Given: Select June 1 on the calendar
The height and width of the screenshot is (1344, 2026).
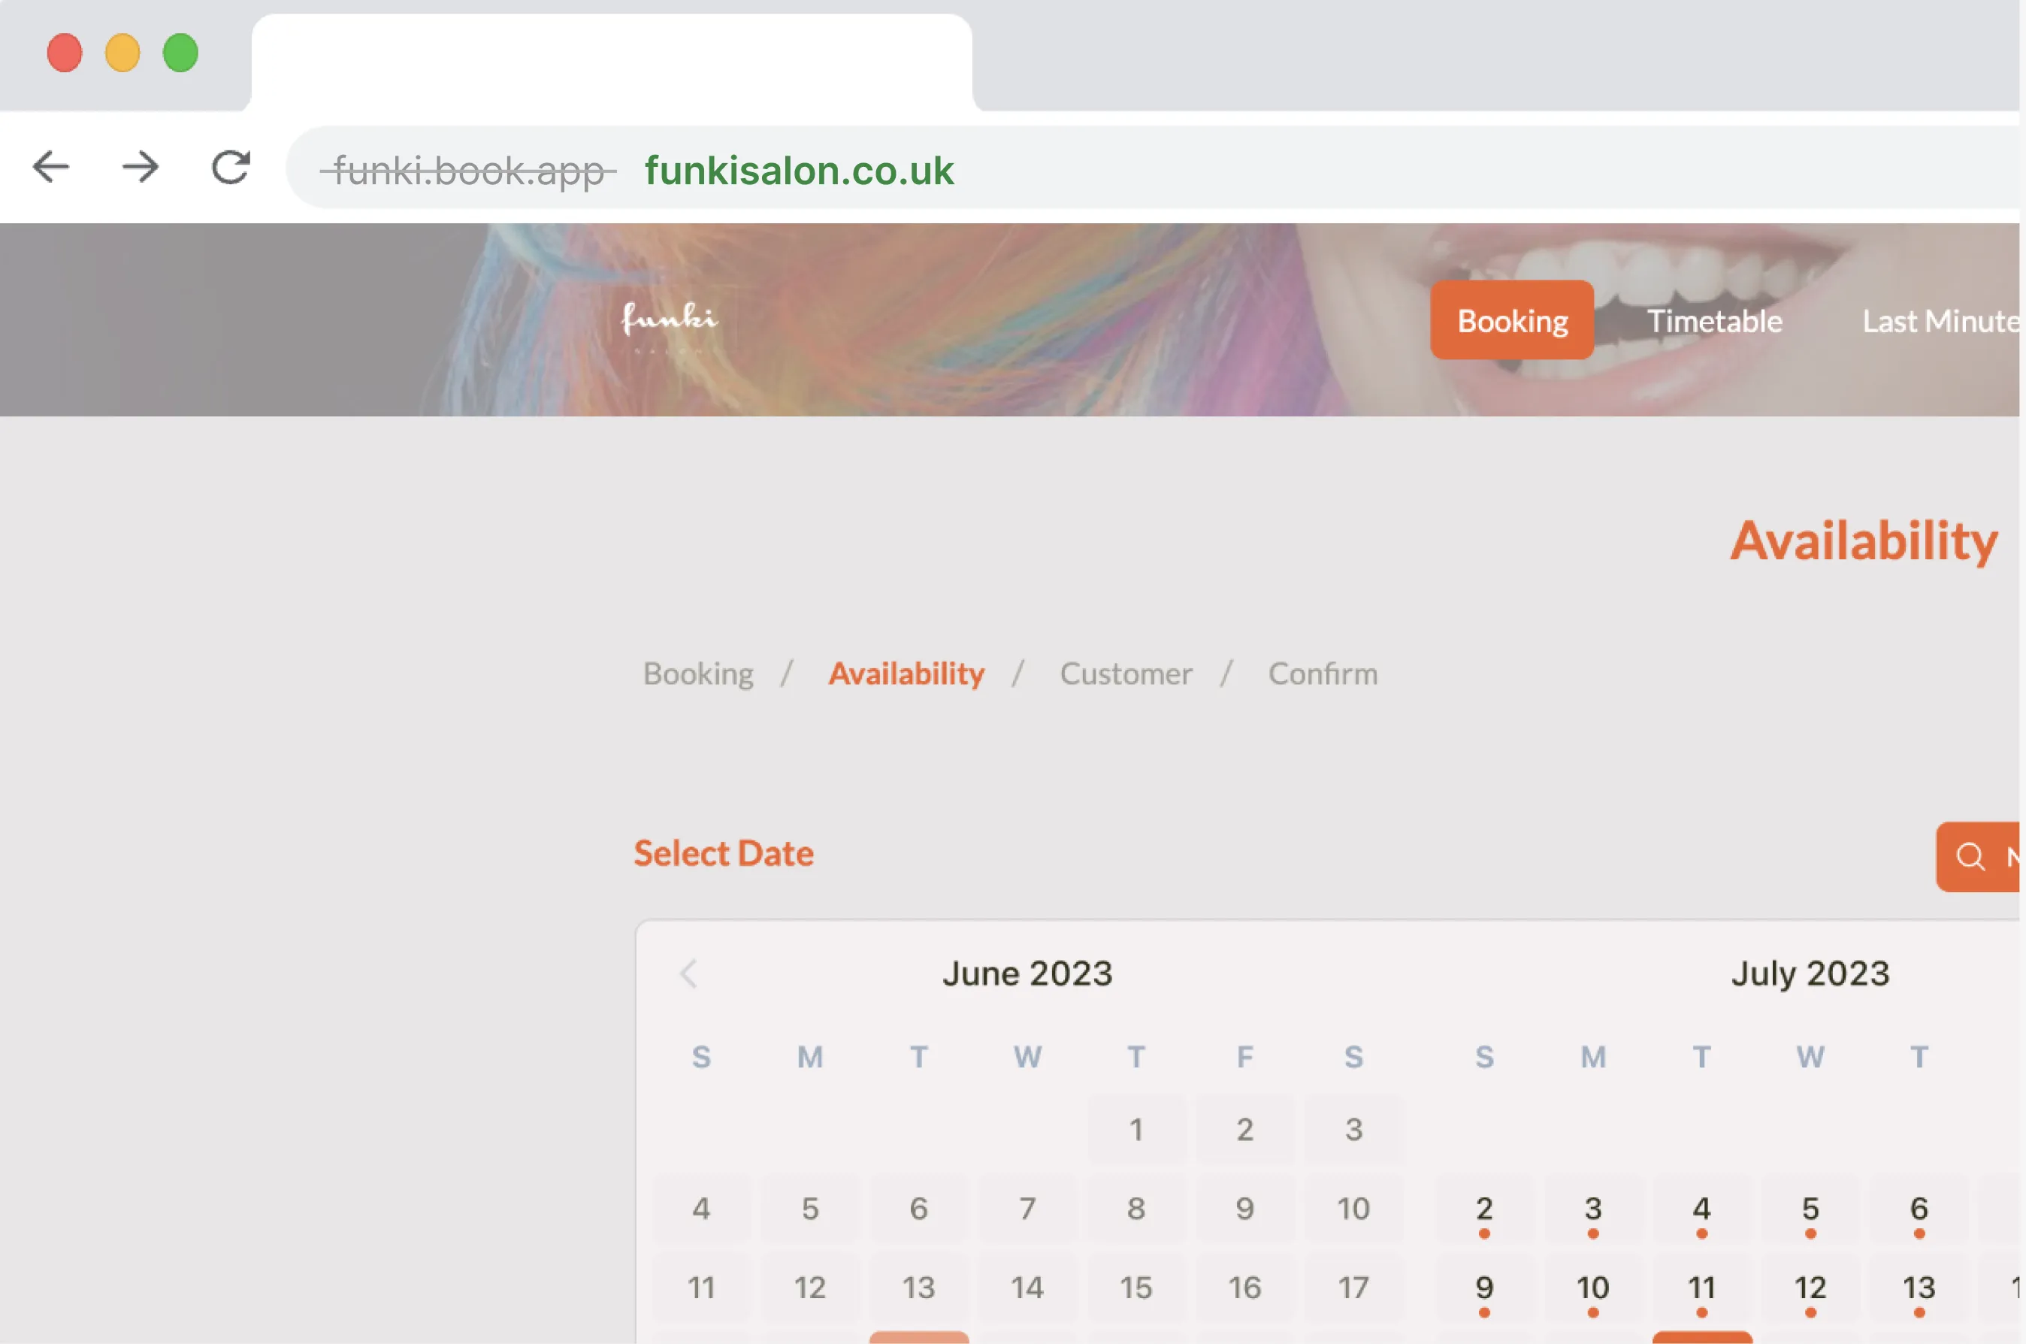Looking at the screenshot, I should click(1135, 1128).
